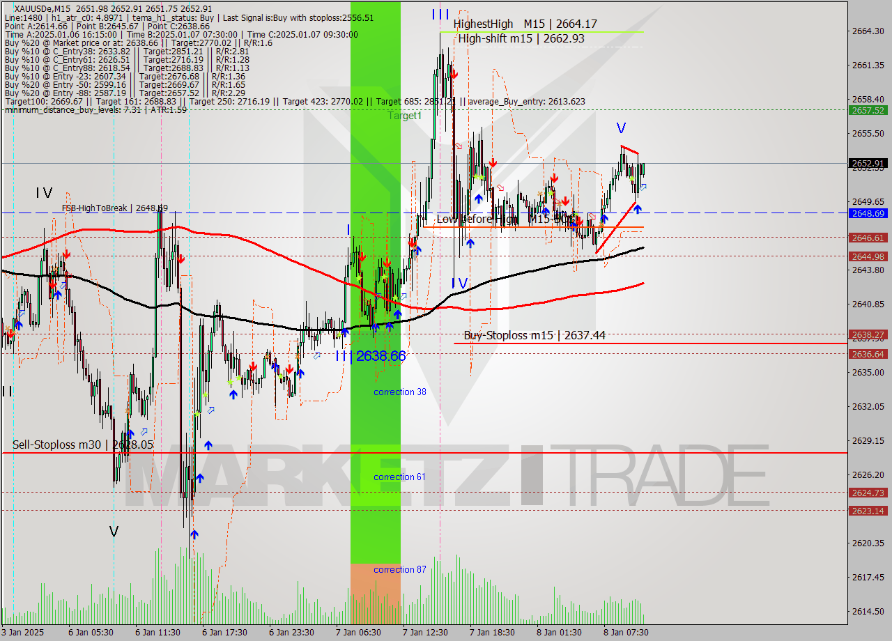Screen dimensions: 892x641
Task: Click the red 2624.73 price tag
Action: click(x=868, y=493)
